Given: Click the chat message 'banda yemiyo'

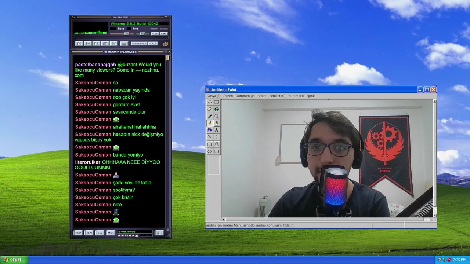Looking at the screenshot, I should [x=128, y=155].
